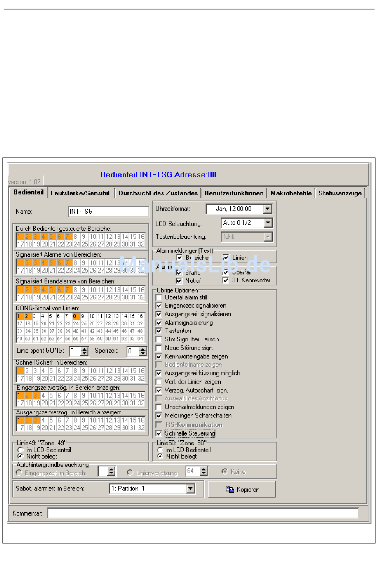Toggle the Linien alarm message checkbox
Image resolution: width=389 pixels, height=573 pixels.
(225, 258)
